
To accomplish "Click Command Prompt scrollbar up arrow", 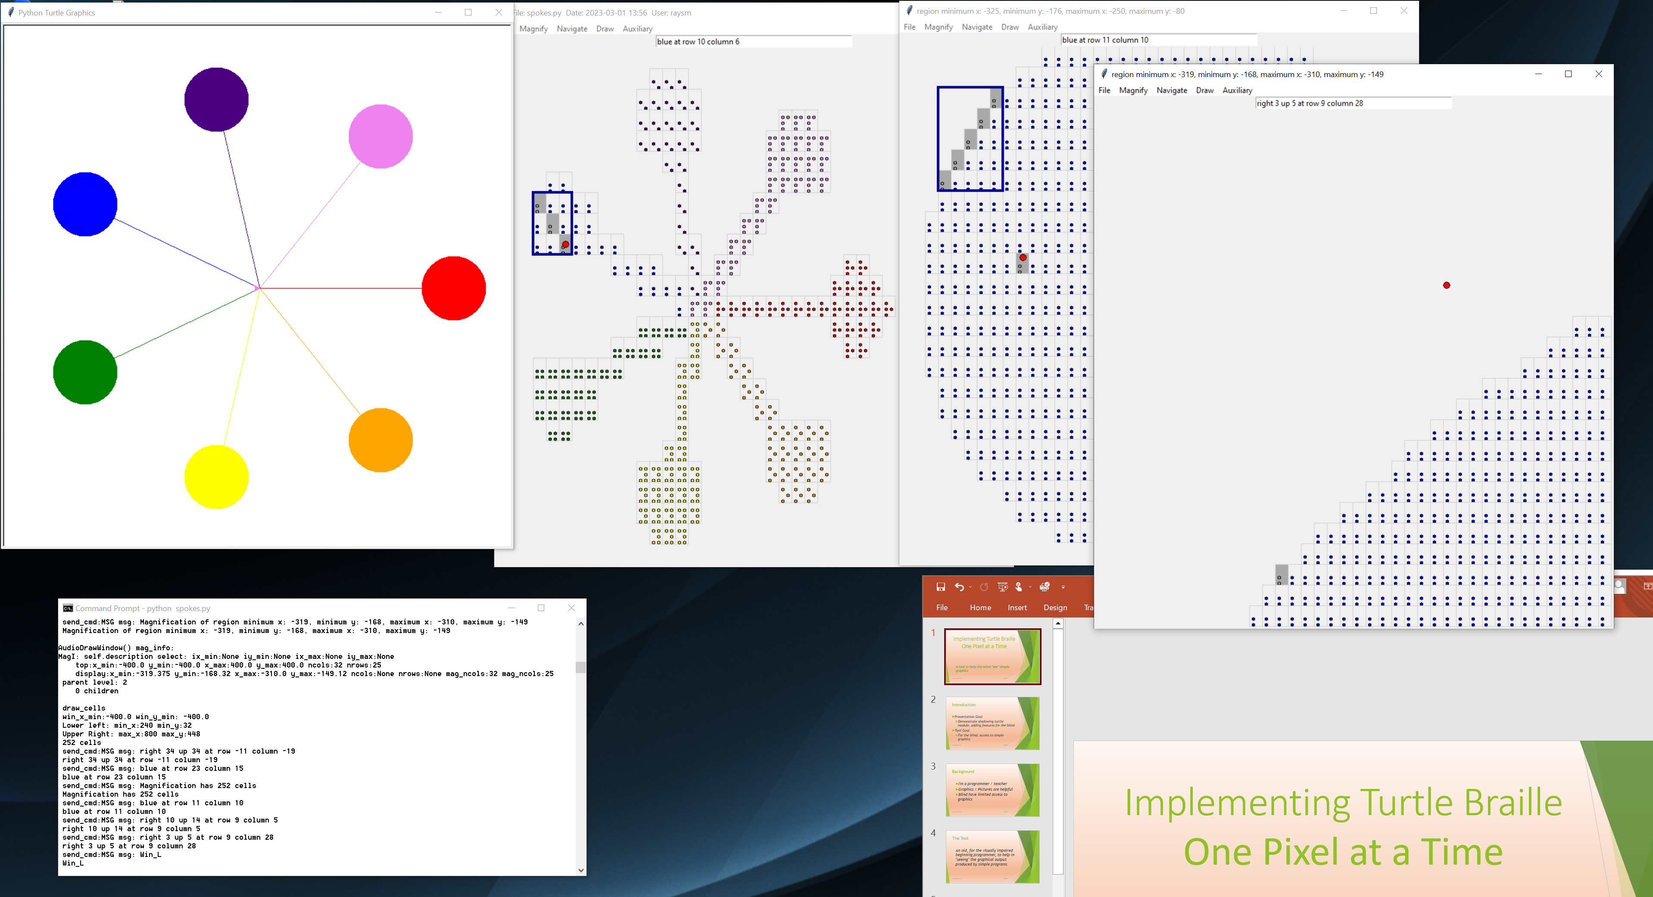I will click(x=581, y=623).
